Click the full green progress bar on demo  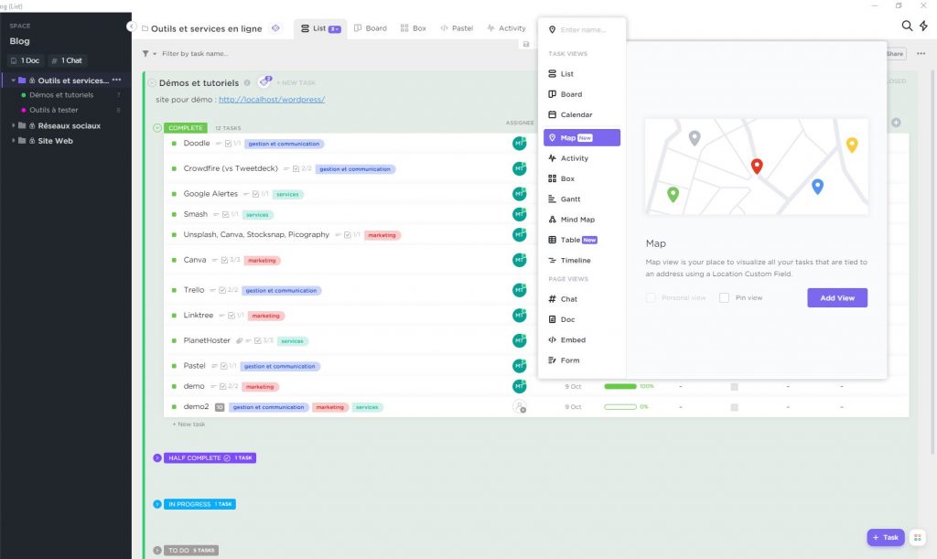620,386
